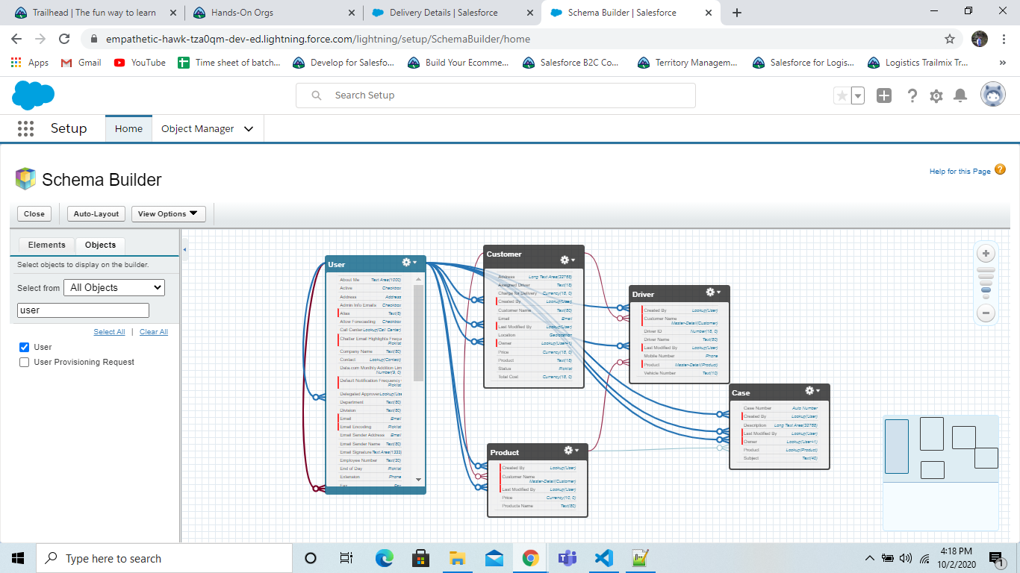1020x573 pixels.
Task: Switch to the Objects tab
Action: pos(100,245)
